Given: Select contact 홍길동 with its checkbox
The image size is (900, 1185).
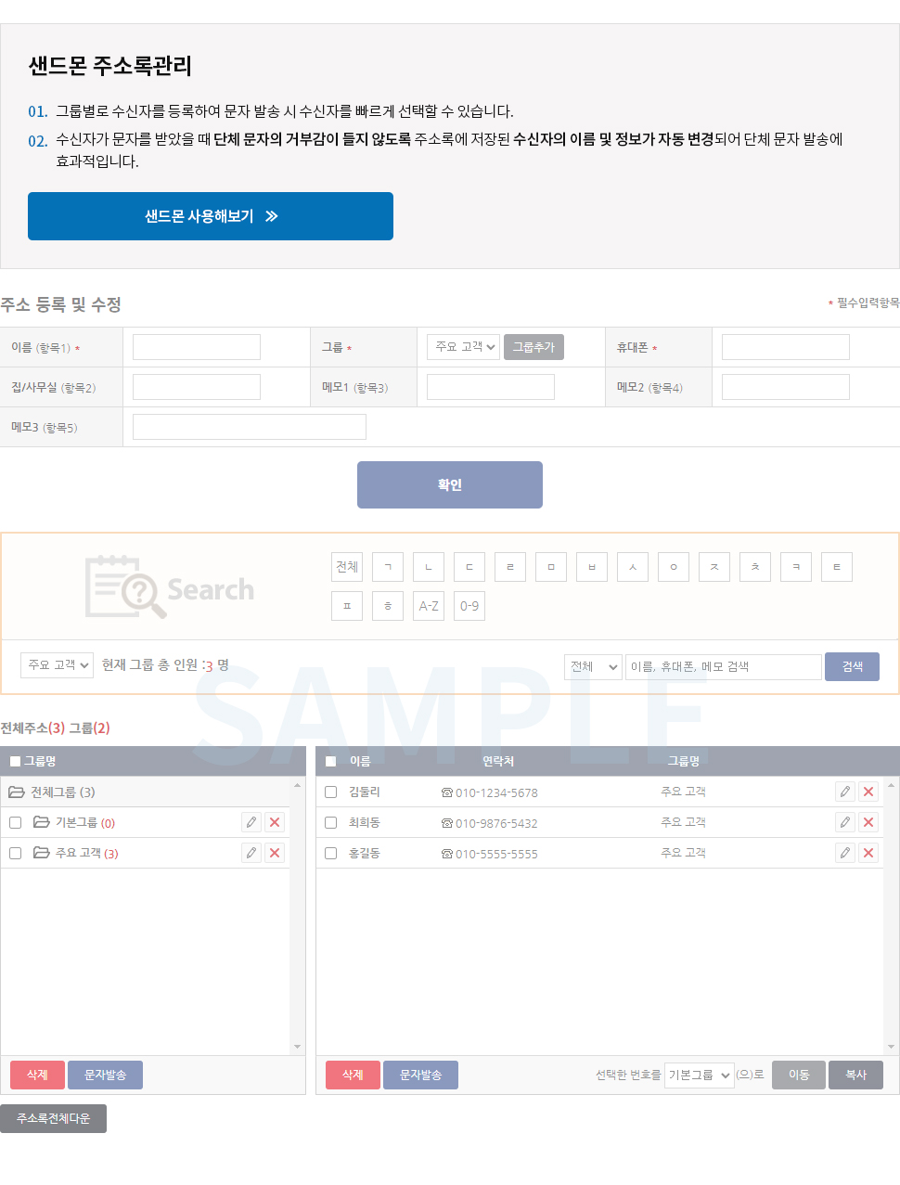Looking at the screenshot, I should (x=330, y=853).
